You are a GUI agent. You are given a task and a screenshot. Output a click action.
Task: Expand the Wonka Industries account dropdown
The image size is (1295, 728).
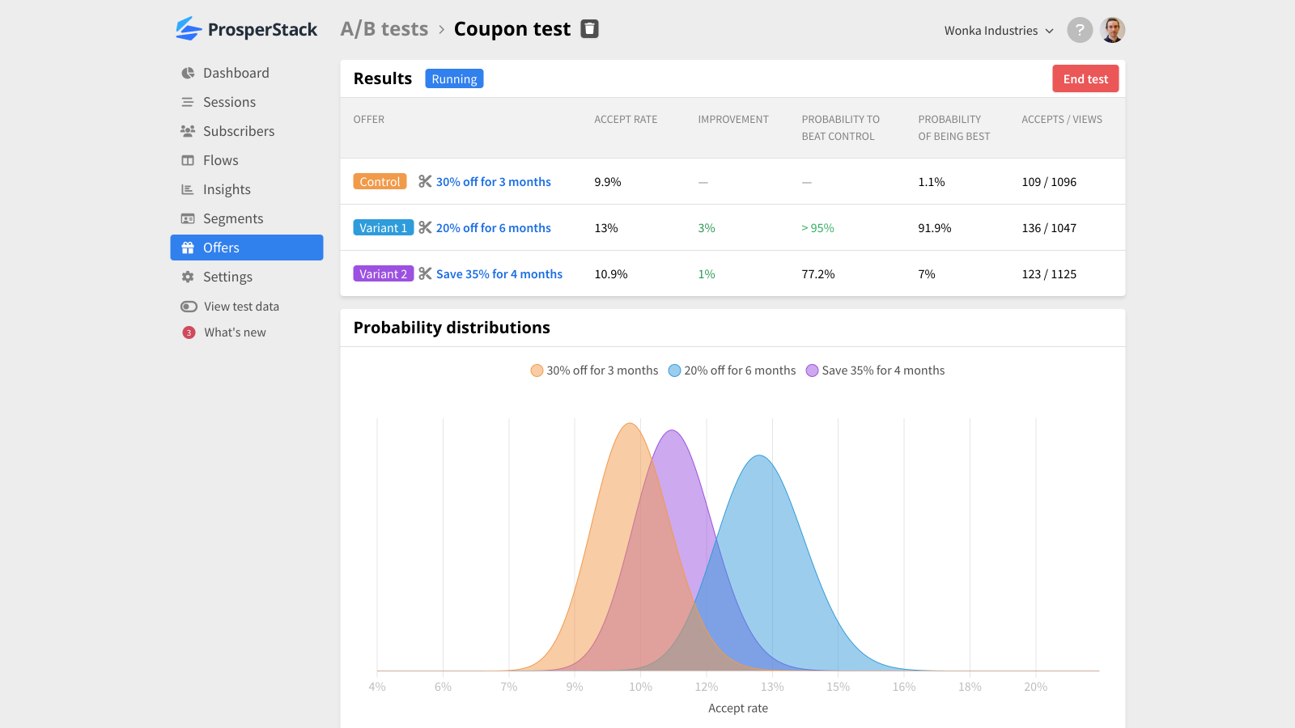point(999,31)
